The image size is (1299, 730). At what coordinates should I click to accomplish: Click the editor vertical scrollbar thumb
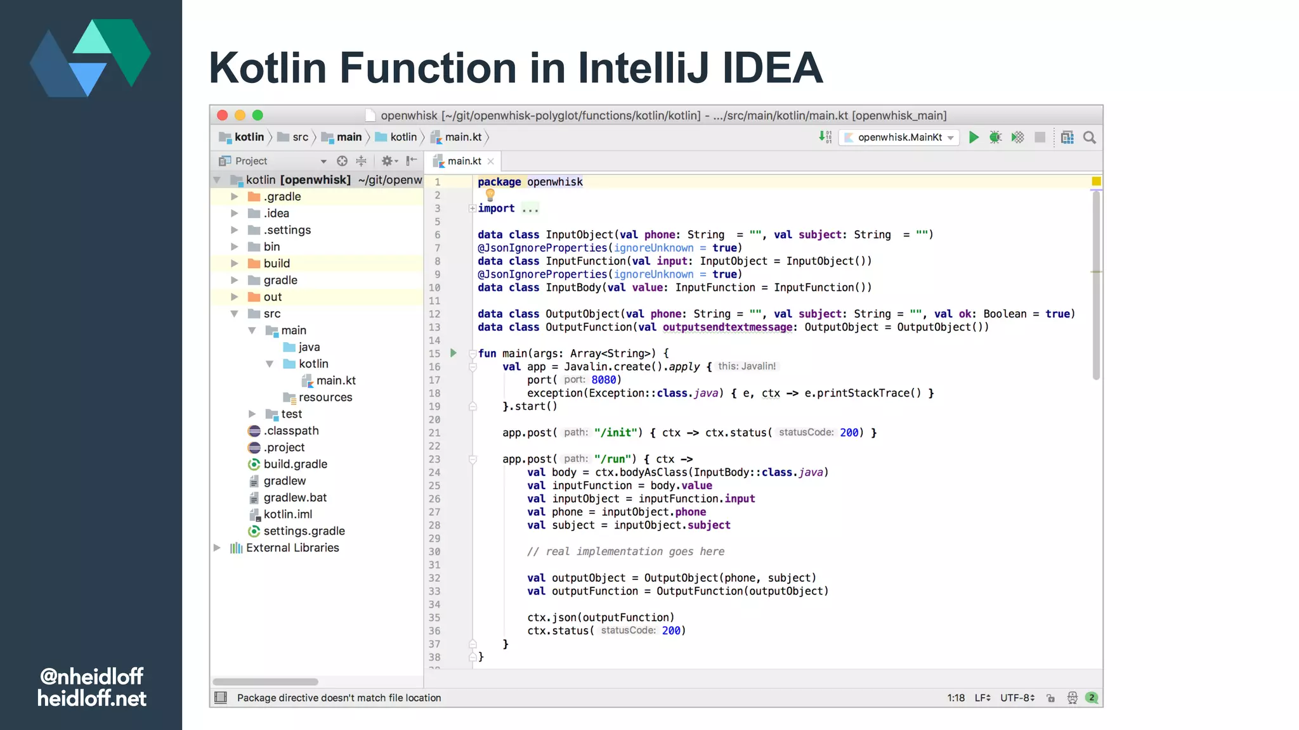1096,285
